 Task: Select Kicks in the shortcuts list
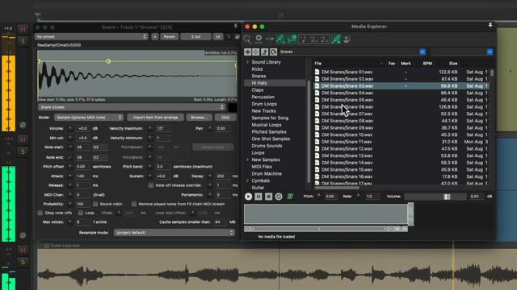click(257, 69)
